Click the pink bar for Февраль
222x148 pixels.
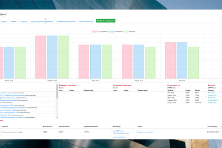[41, 57]
